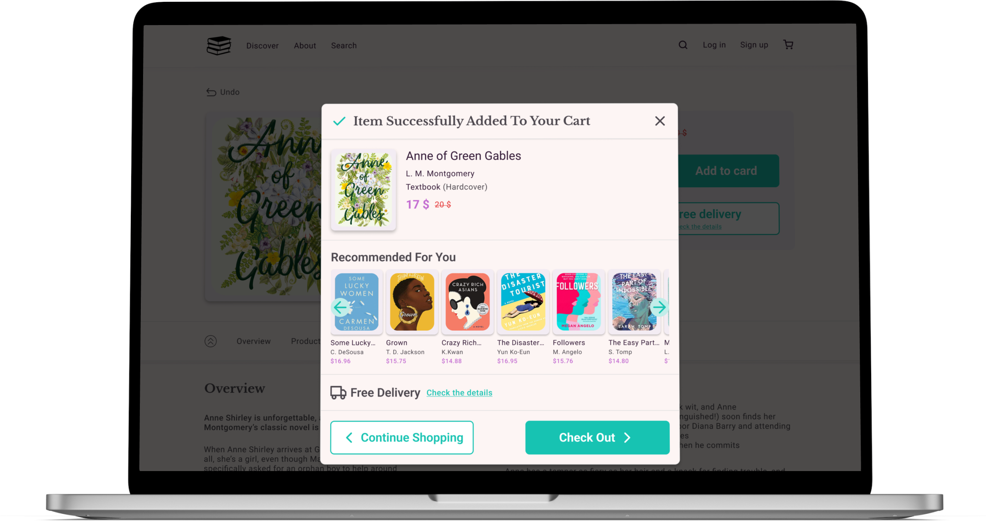
Task: Click the bookstore logo icon
Action: [219, 46]
